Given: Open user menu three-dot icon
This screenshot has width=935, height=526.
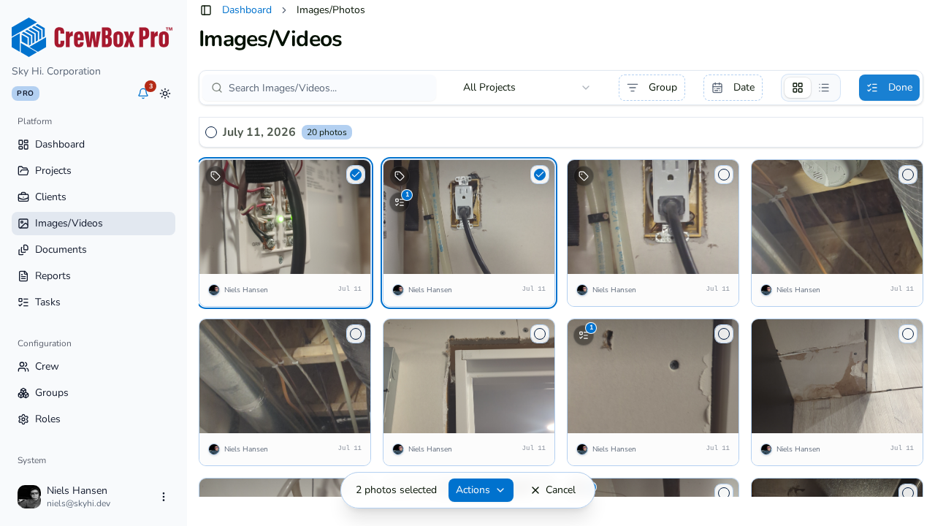Looking at the screenshot, I should (164, 497).
